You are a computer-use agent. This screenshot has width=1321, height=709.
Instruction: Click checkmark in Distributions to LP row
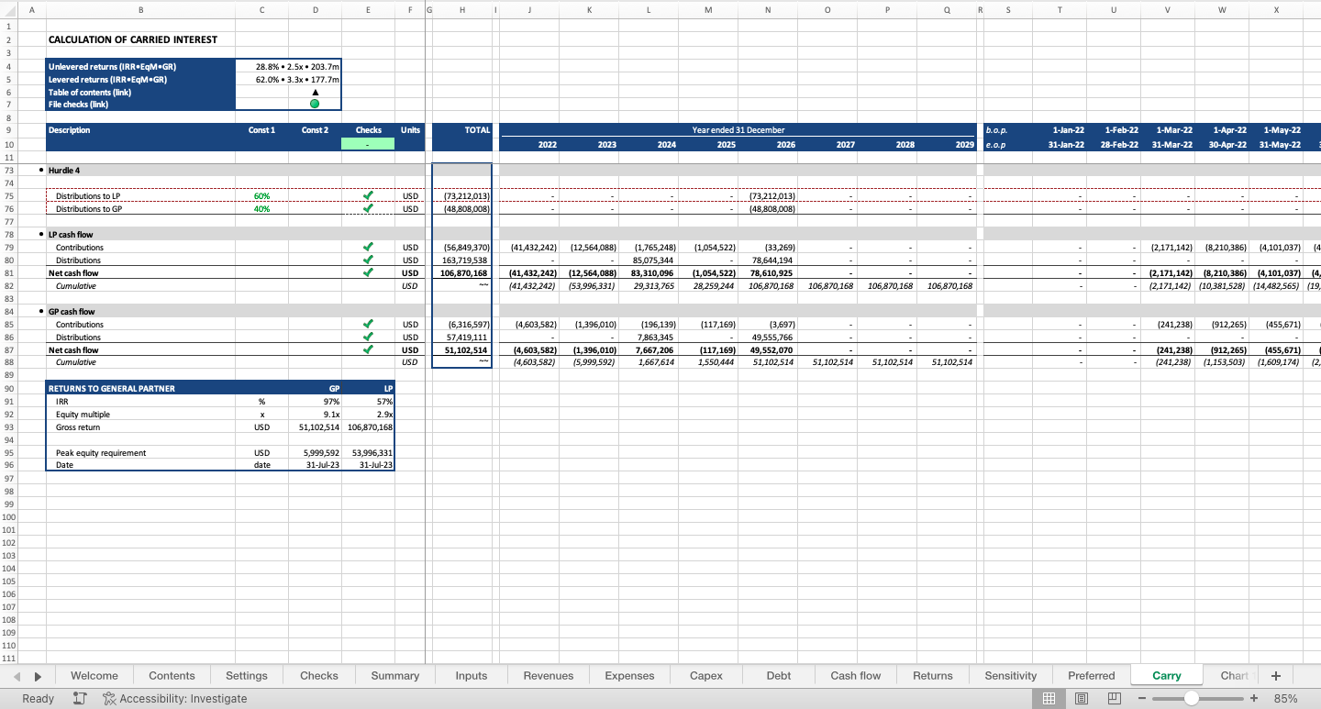pos(368,196)
